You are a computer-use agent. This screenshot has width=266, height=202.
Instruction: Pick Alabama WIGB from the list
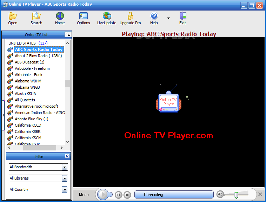click(x=27, y=87)
